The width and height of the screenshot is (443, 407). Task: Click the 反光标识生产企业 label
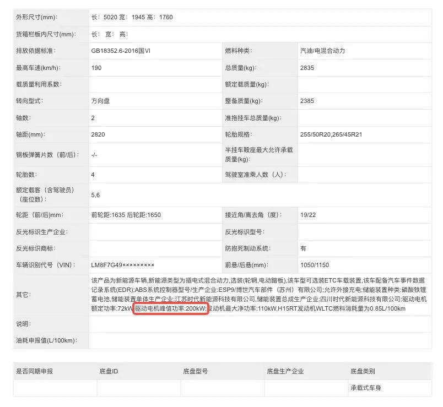point(42,232)
